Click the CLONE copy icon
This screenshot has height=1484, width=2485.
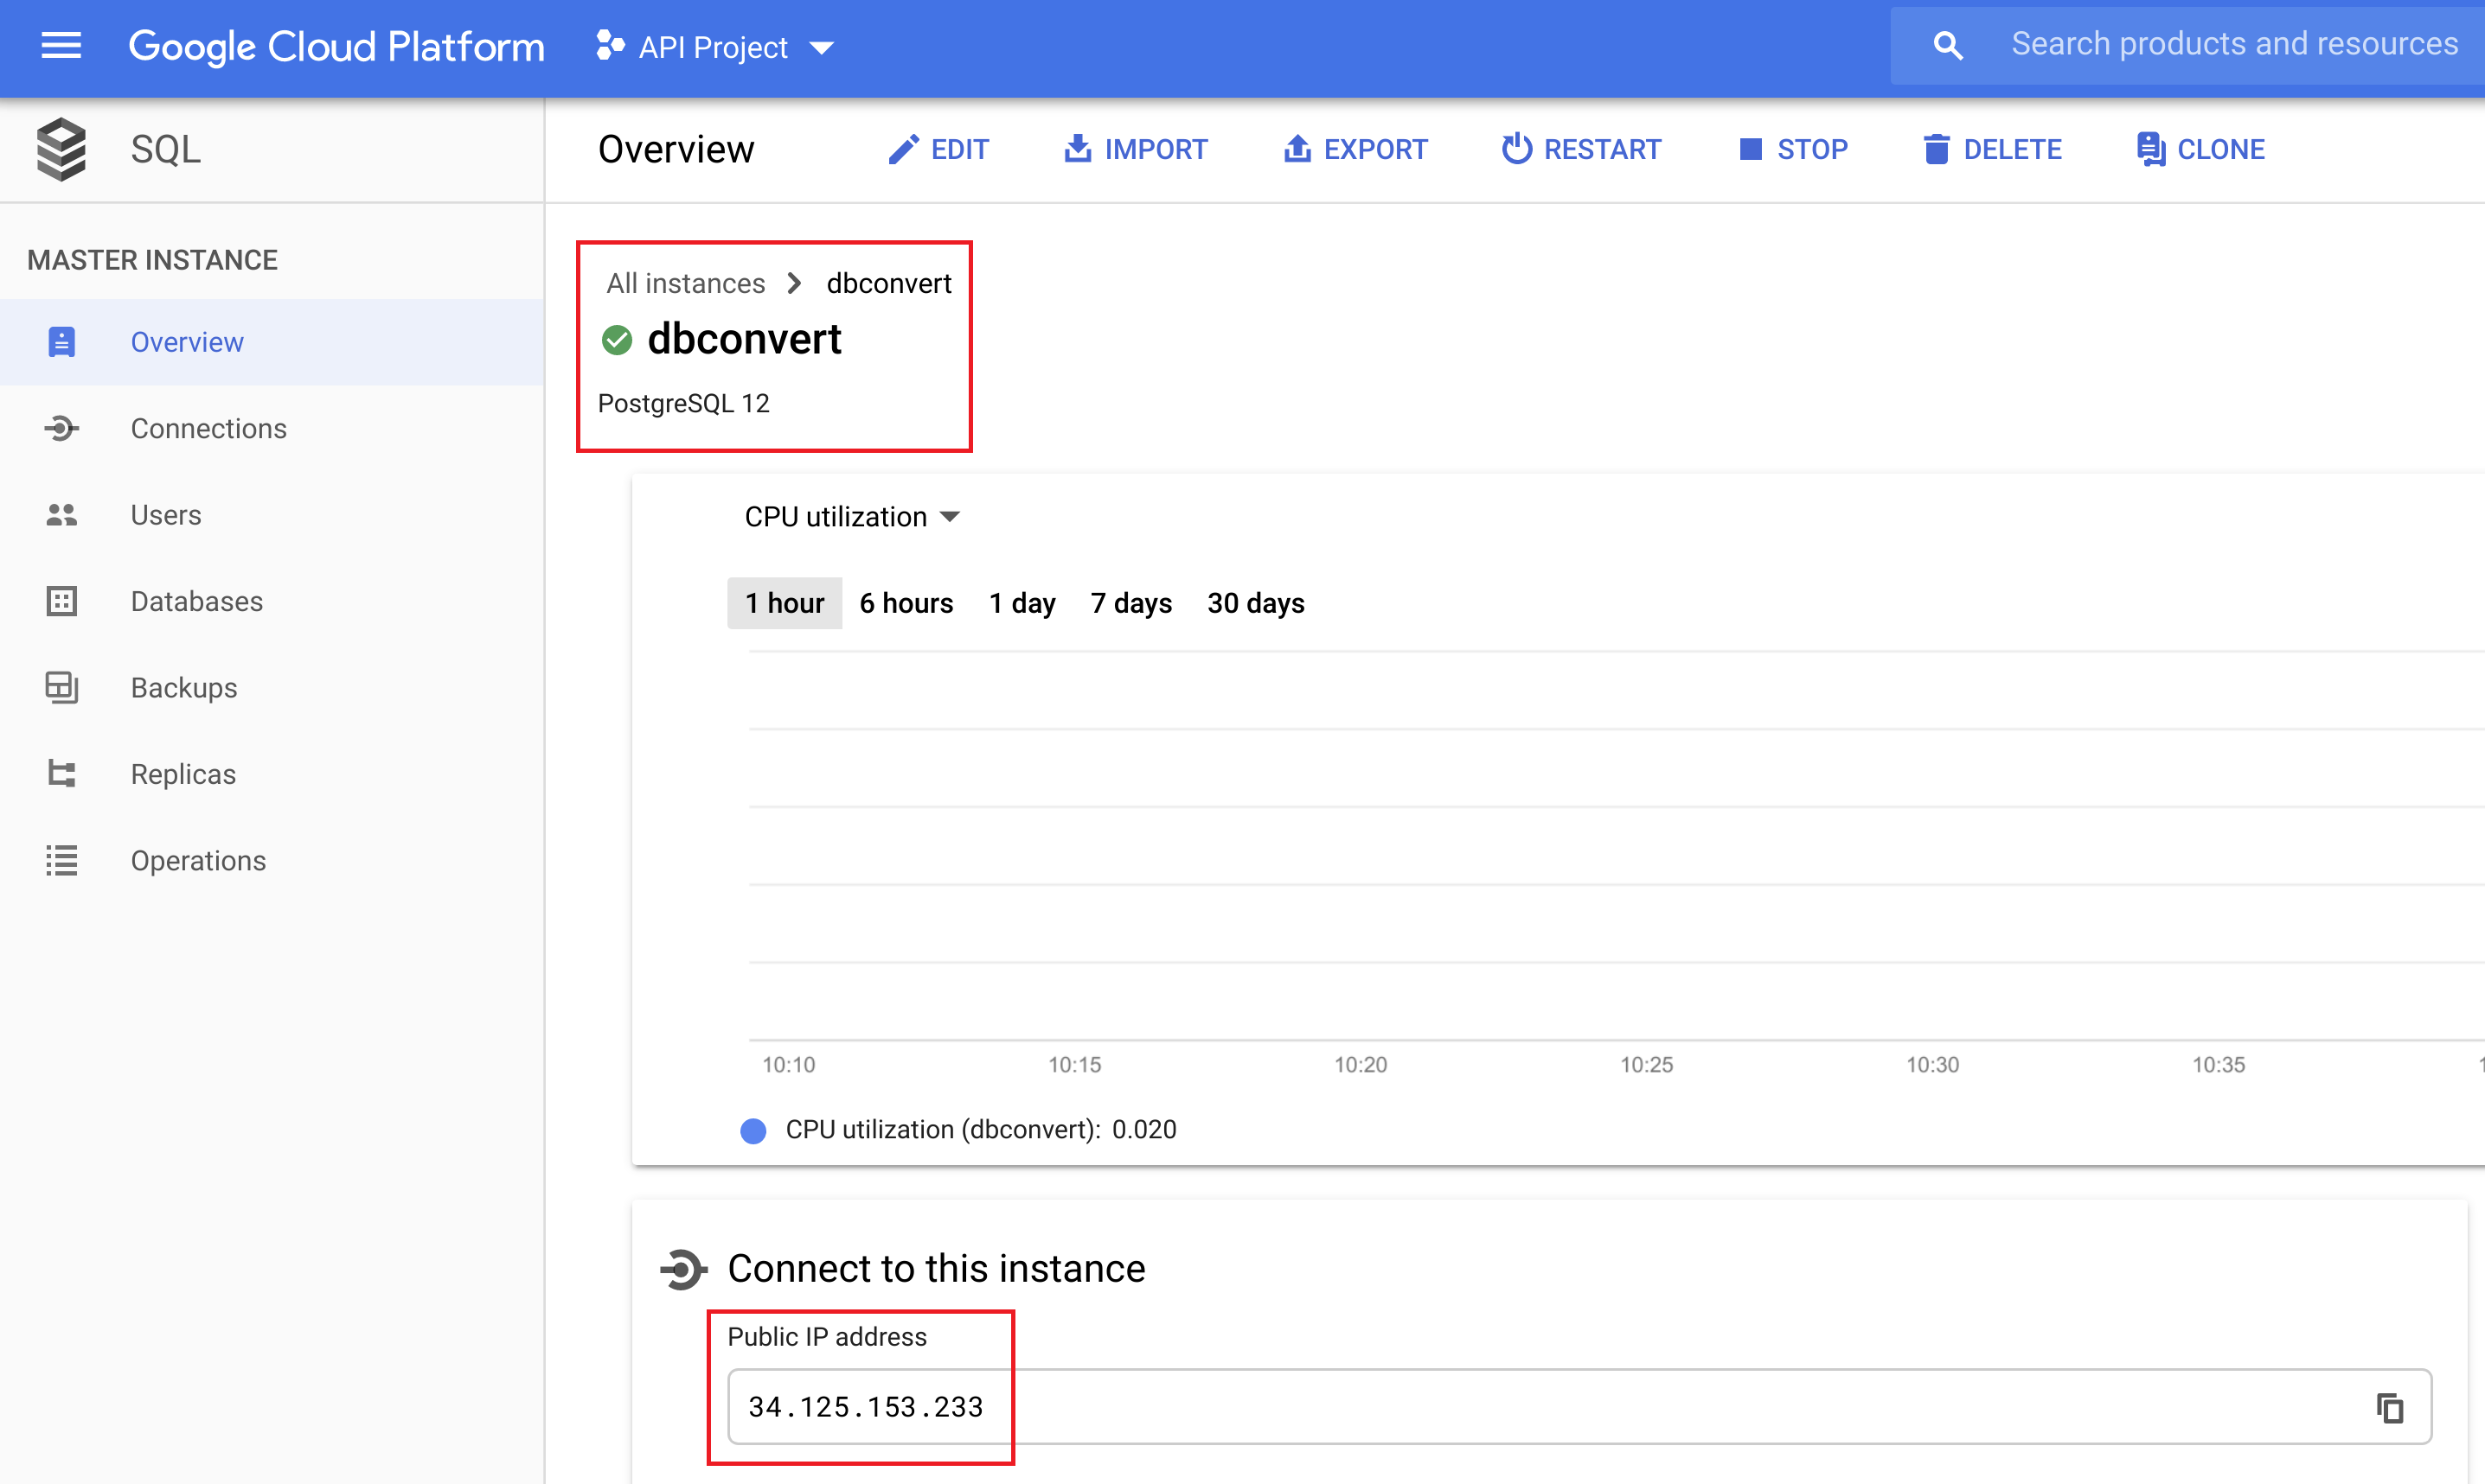click(2151, 150)
